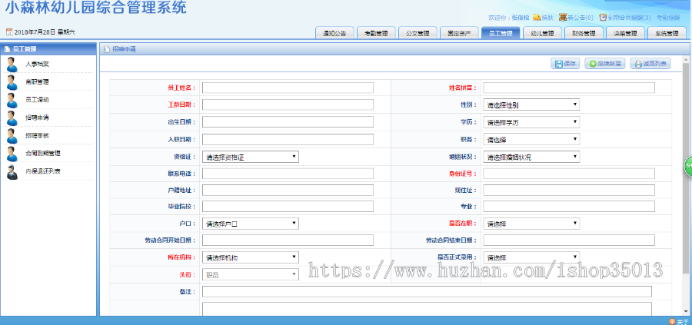Open the 财务管理 tab
The height and width of the screenshot is (325, 692).
(x=584, y=34)
